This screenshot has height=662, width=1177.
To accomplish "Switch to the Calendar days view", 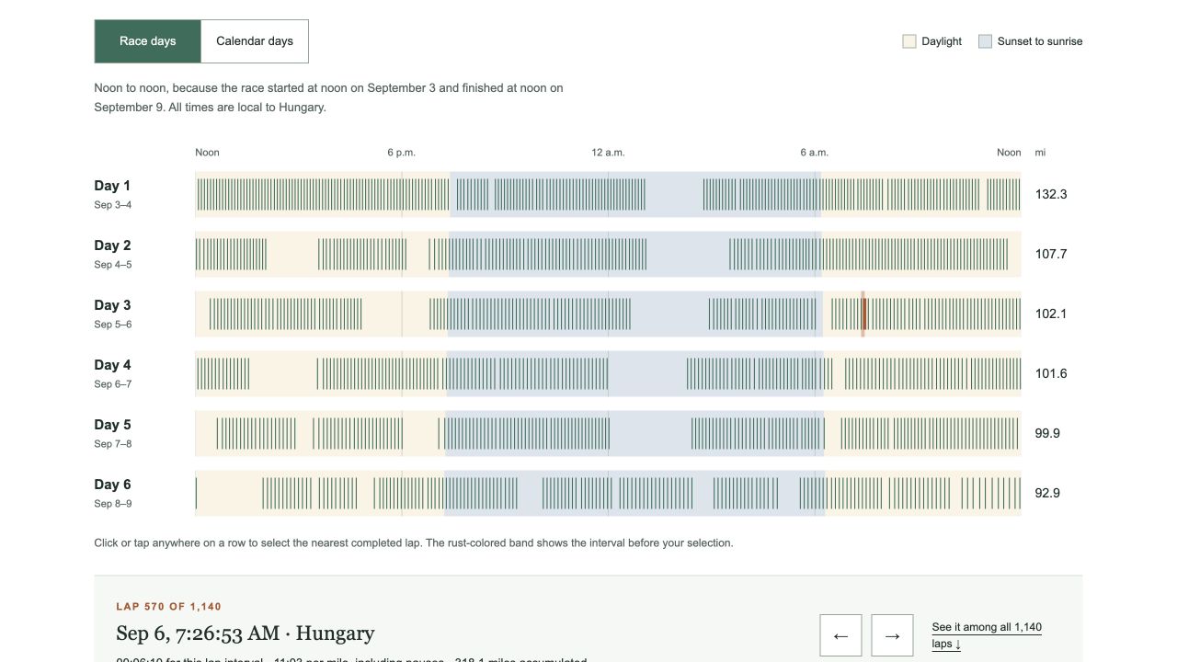I will [255, 41].
